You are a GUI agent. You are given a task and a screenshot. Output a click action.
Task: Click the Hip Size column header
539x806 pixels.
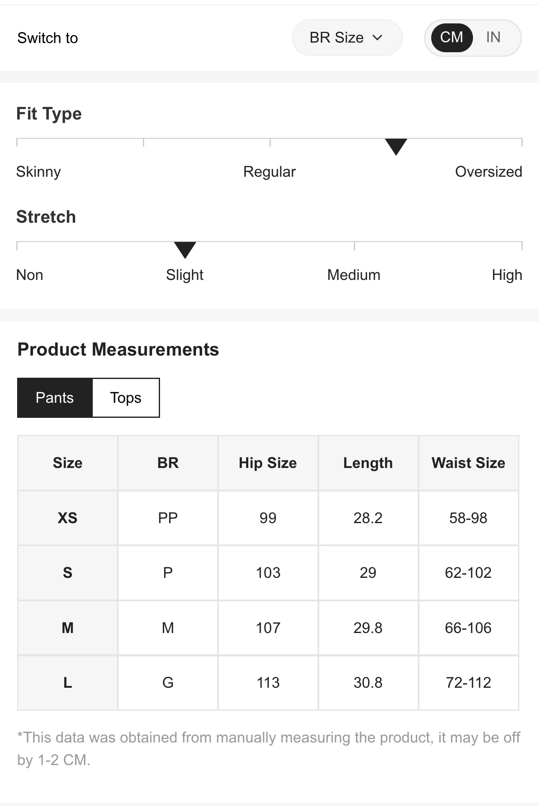pos(268,463)
